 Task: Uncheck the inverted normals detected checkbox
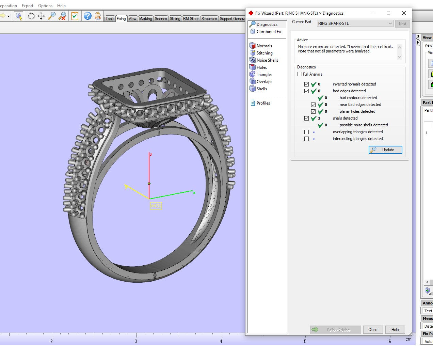307,84
